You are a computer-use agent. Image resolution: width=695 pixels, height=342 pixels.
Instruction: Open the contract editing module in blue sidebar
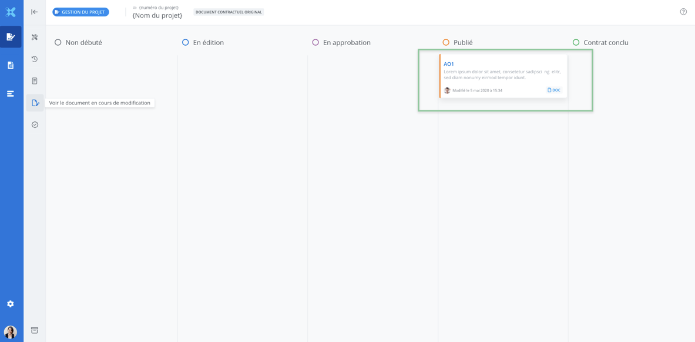click(11, 37)
